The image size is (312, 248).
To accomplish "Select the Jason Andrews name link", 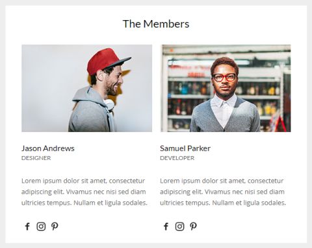I will pyautogui.click(x=48, y=148).
